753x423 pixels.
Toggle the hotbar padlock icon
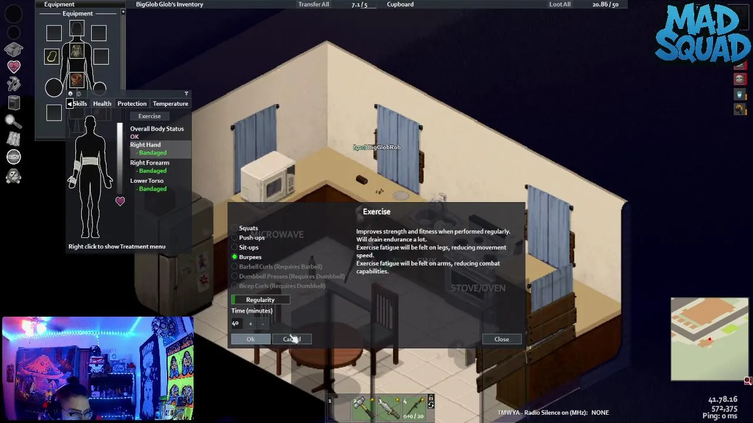(431, 398)
